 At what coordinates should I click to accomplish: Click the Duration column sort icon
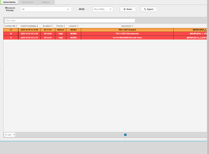[52, 26]
